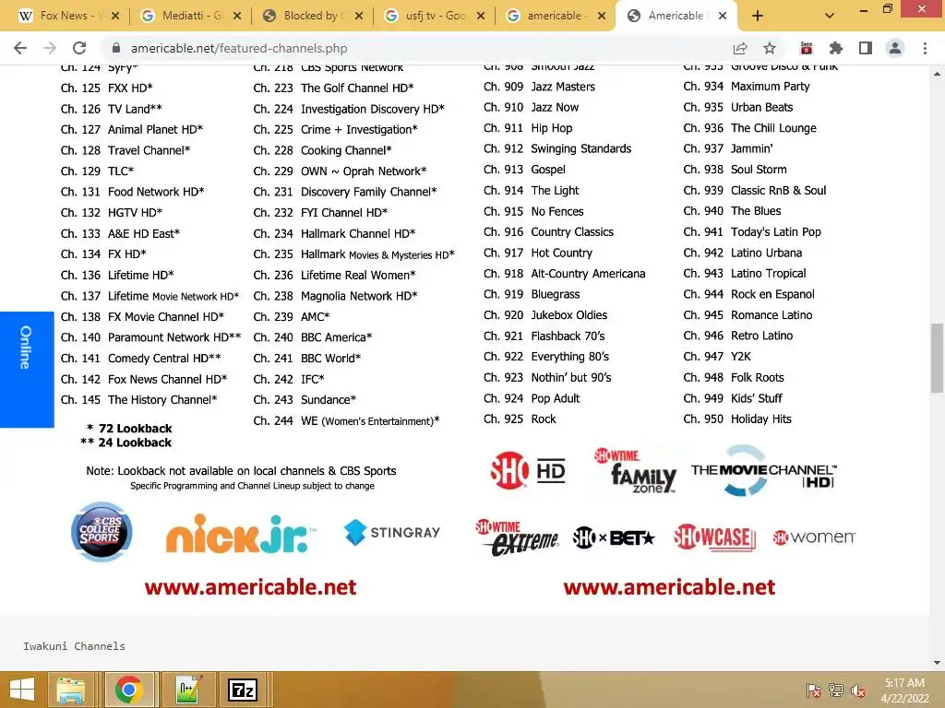Click the Chrome taskbar icon
Image resolution: width=945 pixels, height=708 pixels.
pyautogui.click(x=129, y=690)
